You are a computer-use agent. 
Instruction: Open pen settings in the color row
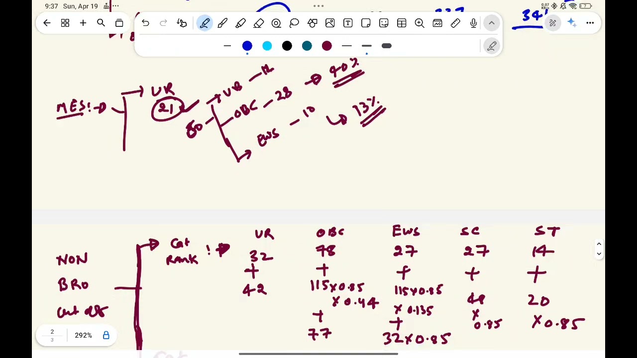[492, 46]
